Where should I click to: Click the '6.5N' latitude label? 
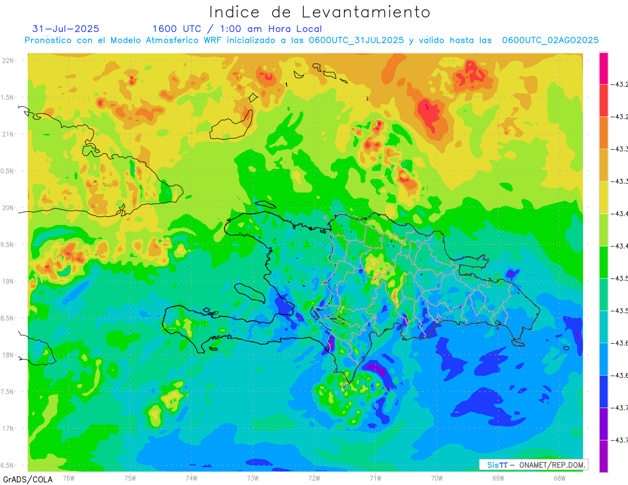click(8, 466)
